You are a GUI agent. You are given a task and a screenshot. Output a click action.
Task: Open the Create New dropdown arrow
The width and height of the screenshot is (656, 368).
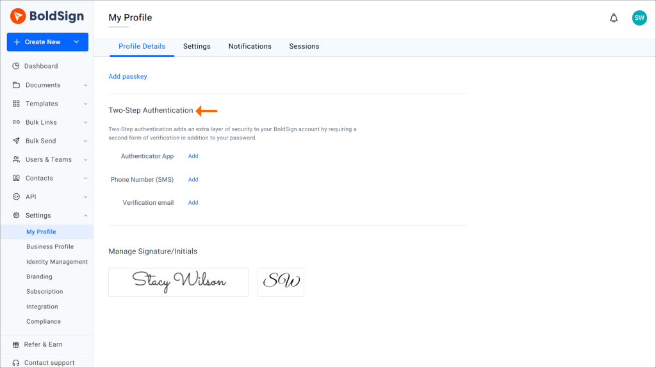coord(77,42)
